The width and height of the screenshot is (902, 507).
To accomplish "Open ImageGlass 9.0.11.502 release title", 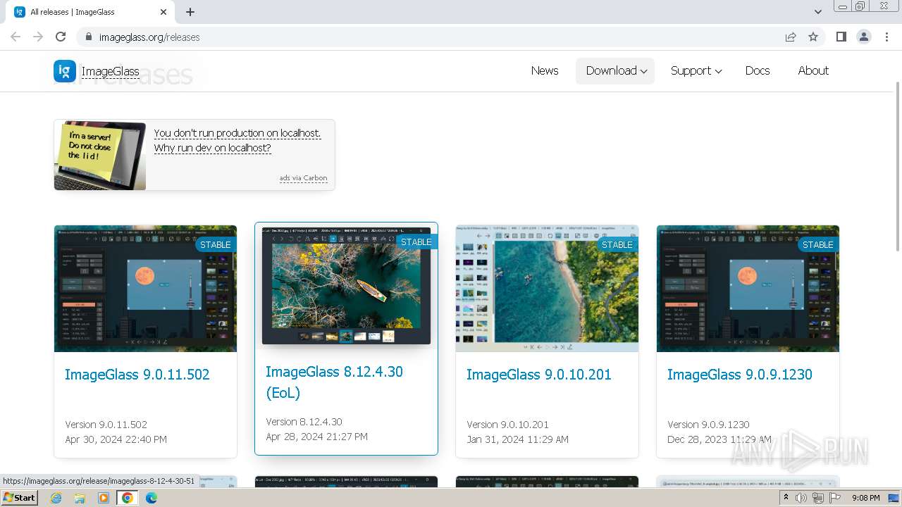I will point(137,375).
